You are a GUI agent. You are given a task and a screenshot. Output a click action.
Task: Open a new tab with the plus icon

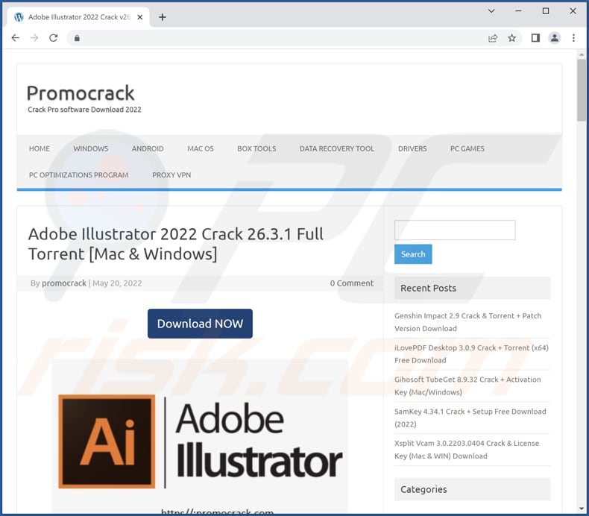click(163, 17)
